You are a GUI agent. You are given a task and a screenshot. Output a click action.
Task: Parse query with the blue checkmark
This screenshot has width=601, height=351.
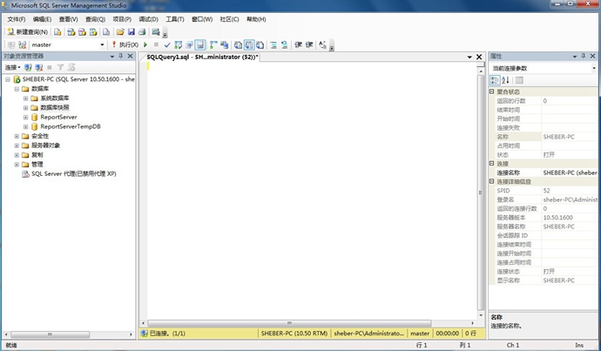point(167,44)
